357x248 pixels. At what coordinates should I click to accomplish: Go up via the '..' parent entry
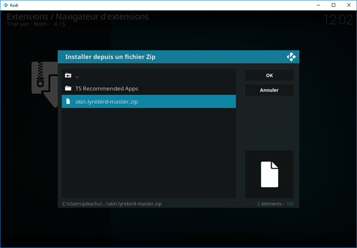[x=149, y=75]
